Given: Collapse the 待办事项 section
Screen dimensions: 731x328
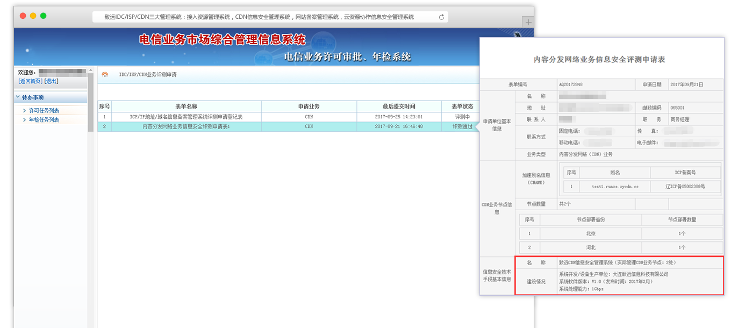Looking at the screenshot, I should [18, 97].
